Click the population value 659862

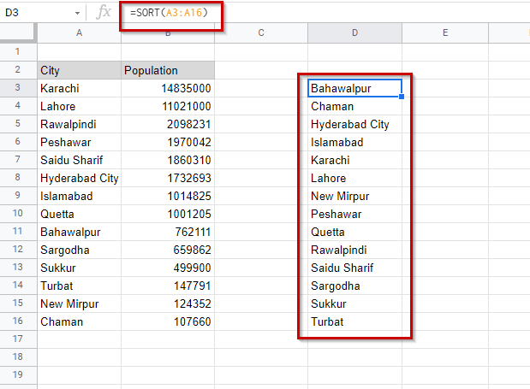coord(168,250)
